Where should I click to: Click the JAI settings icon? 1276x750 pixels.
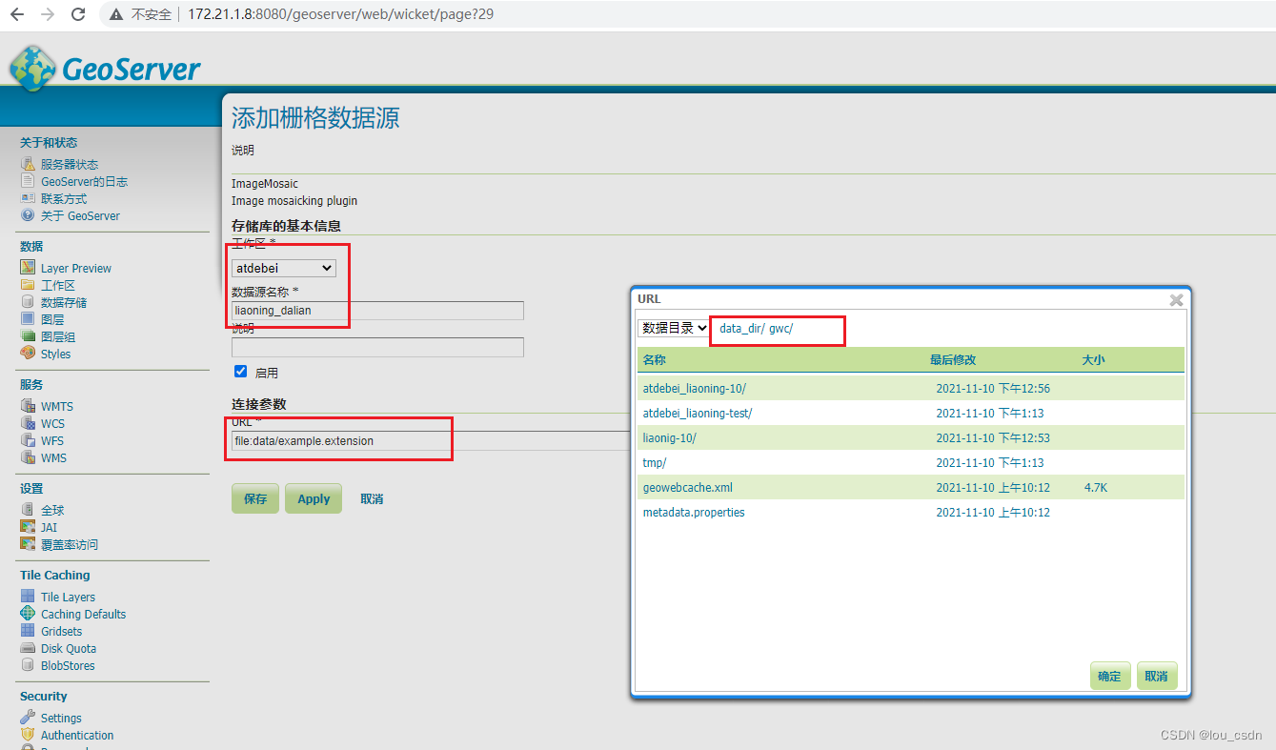tap(28, 527)
